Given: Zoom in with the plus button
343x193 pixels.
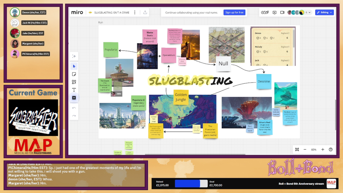Looking at the screenshot, I should (x=323, y=150).
